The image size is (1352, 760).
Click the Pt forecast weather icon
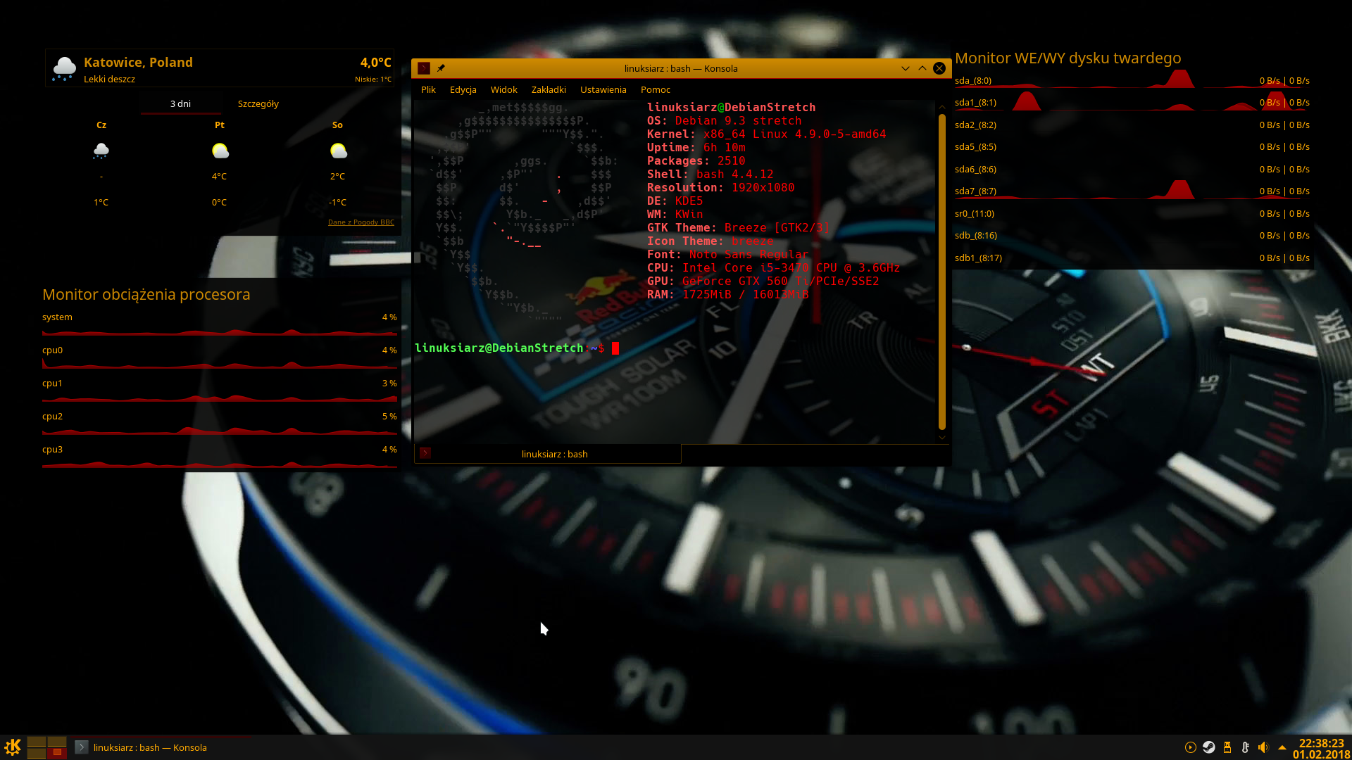click(220, 151)
